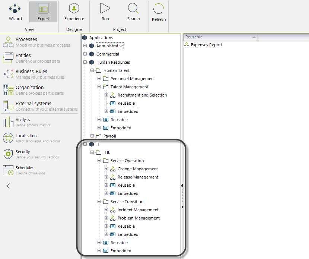Screen dimensions: 309x259
Task: Select Reusable under Service Operation
Action: click(x=126, y=185)
